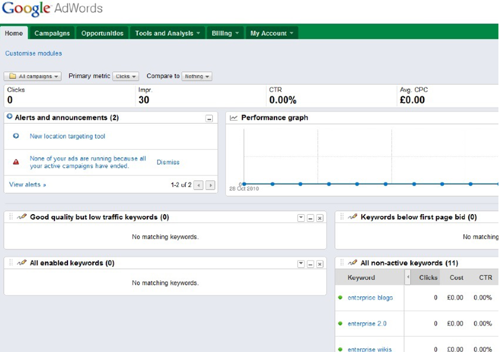Open the enterprise blogs keyword

(370, 297)
